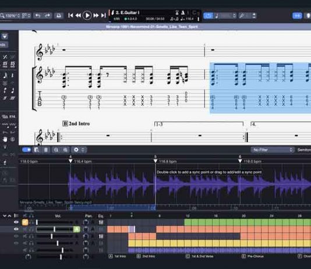This screenshot has height=269, width=311.
Task: Select the 116.4 bpm sync point marker
Action: [x=70, y=161]
